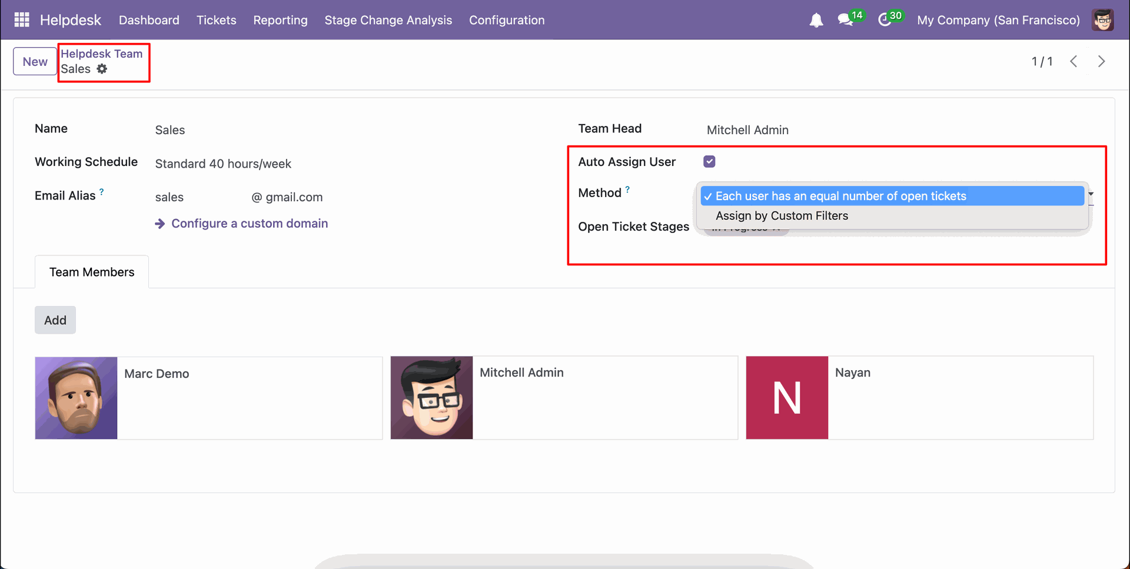1130x569 pixels.
Task: Click the New button
Action: (35, 62)
